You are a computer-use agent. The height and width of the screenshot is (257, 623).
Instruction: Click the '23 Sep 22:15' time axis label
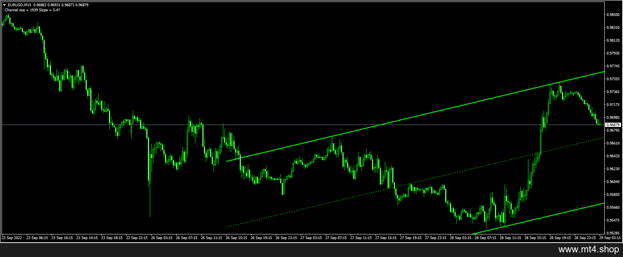click(137, 238)
